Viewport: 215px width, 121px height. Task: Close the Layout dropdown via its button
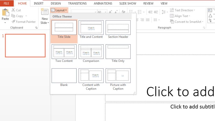(59, 10)
